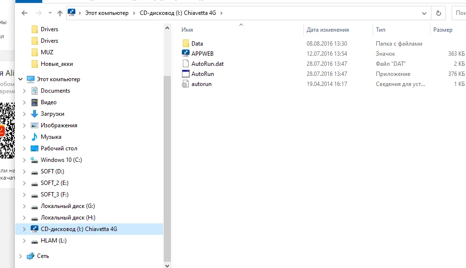Screen dimensions: 466x268
Task: Expand the Documents node
Action: click(x=24, y=91)
